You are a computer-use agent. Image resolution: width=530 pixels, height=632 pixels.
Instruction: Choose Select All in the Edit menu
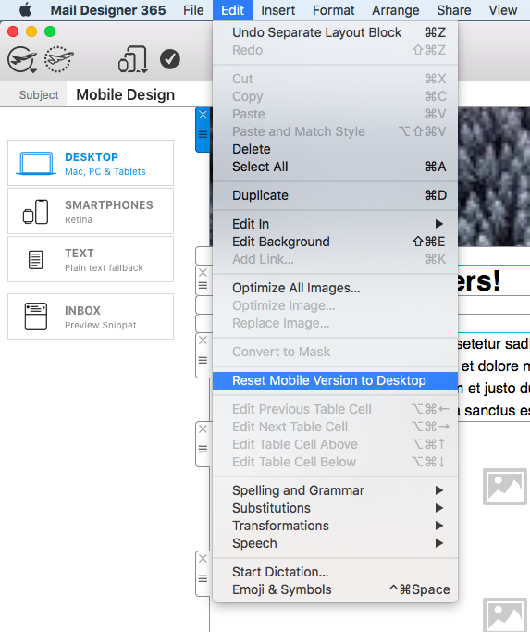[336, 167]
